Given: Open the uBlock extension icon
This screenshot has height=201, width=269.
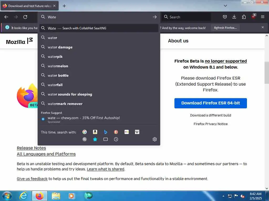Looking at the screenshot, I should tap(254, 16).
